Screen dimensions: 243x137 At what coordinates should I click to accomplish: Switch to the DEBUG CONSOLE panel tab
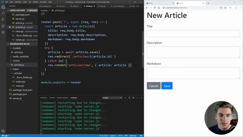(x=63, y=98)
